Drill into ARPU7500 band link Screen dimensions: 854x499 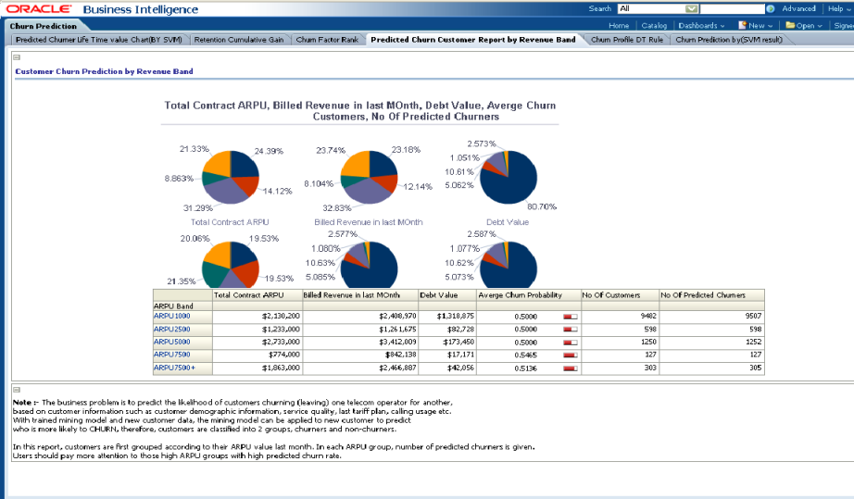click(x=171, y=355)
